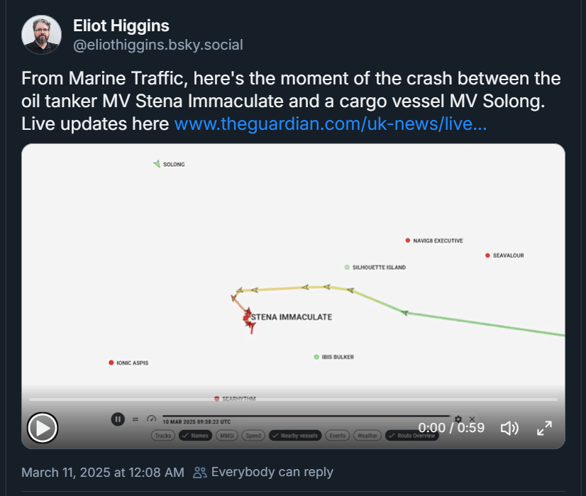Open the Guardian live updates link
Viewport: 586px width, 496px height.
[x=330, y=123]
